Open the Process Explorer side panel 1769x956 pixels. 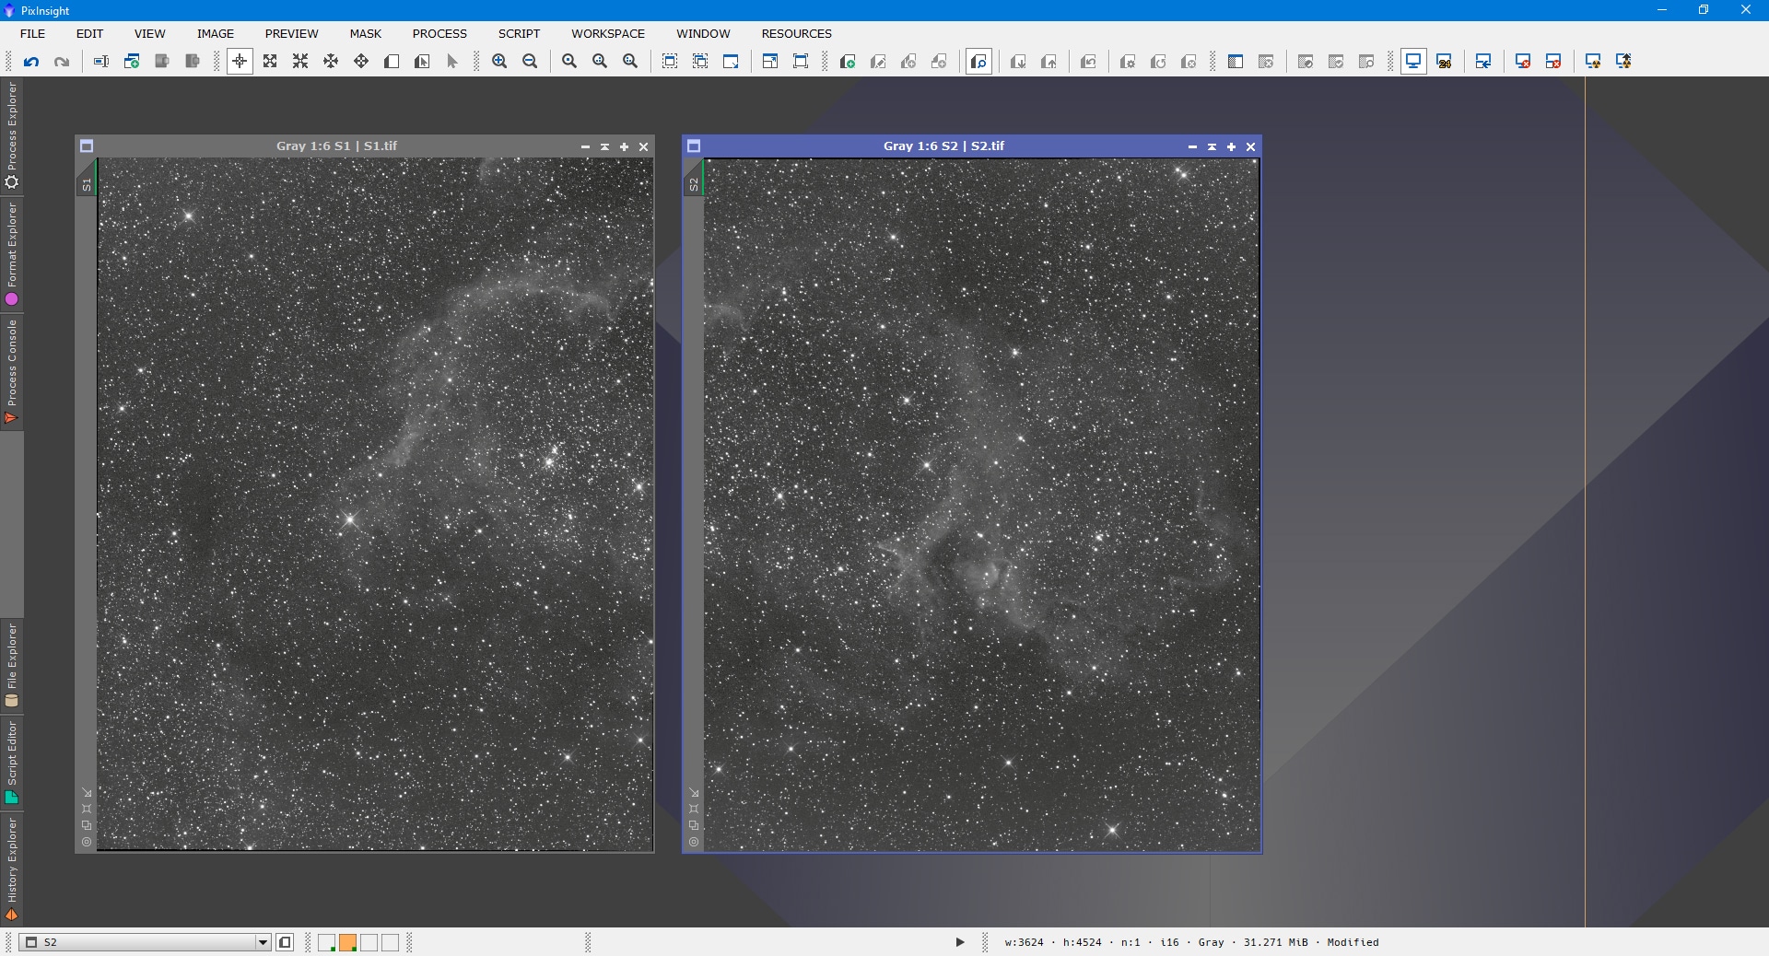pyautogui.click(x=11, y=135)
